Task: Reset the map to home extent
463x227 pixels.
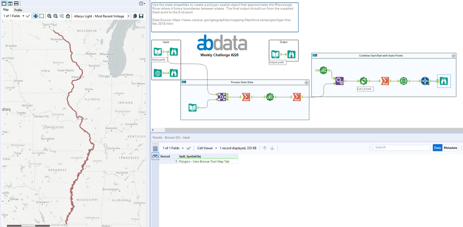Action: coord(68,16)
